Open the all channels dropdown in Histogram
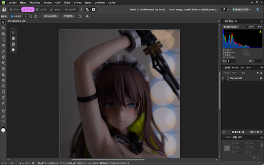The image size is (264, 165). 231,27
